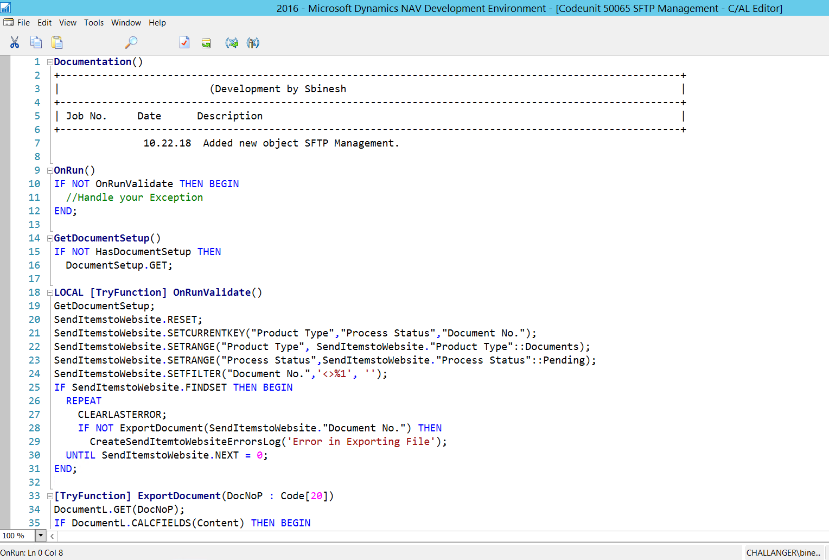Collapse the Documentation() function block
The height and width of the screenshot is (560, 829).
(49, 62)
